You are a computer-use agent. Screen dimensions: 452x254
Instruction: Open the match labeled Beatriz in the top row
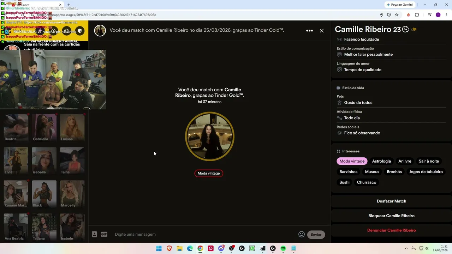coord(16,127)
